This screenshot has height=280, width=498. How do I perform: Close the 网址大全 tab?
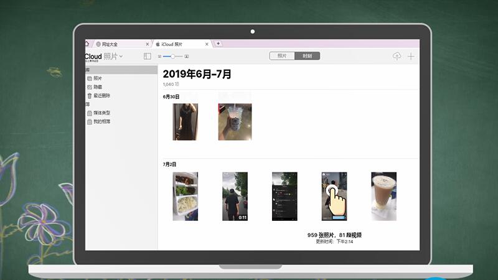tap(148, 44)
